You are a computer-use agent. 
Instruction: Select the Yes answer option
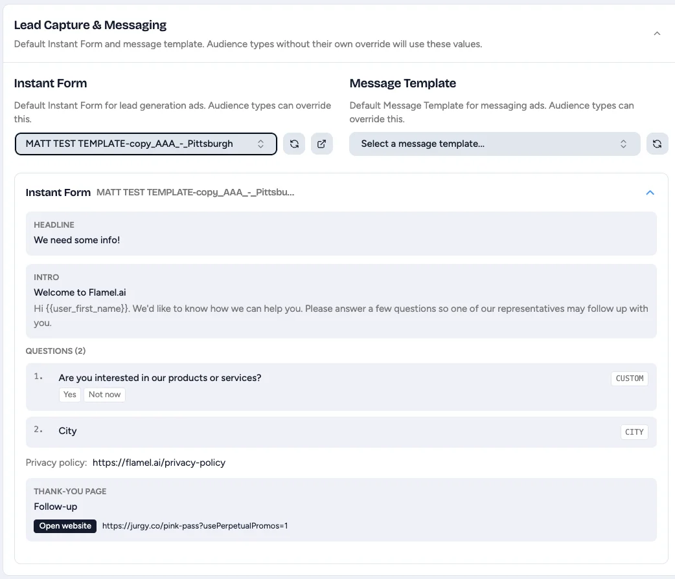[70, 395]
